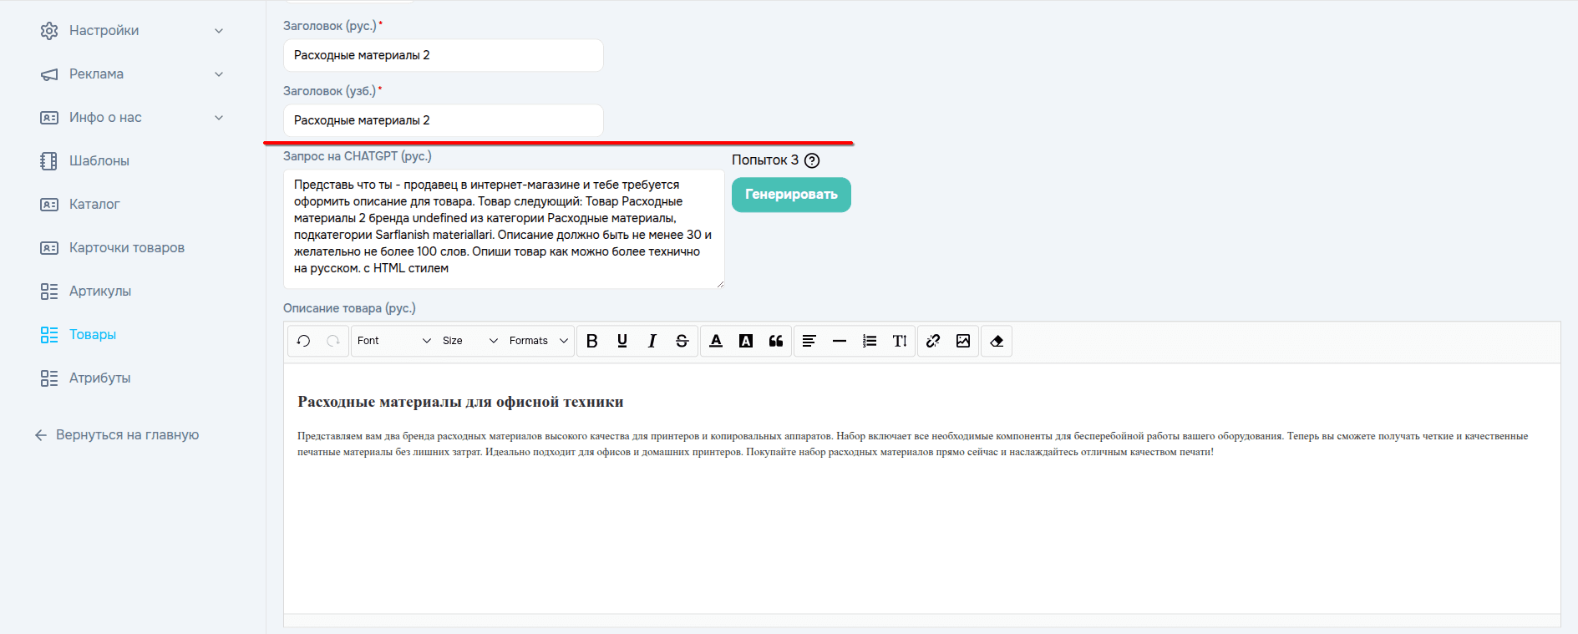Go to Атрибуты in sidebar

pos(99,378)
